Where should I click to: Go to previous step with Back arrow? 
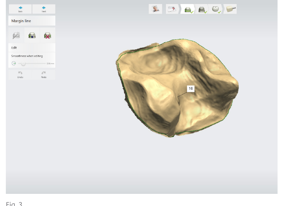tap(20, 9)
